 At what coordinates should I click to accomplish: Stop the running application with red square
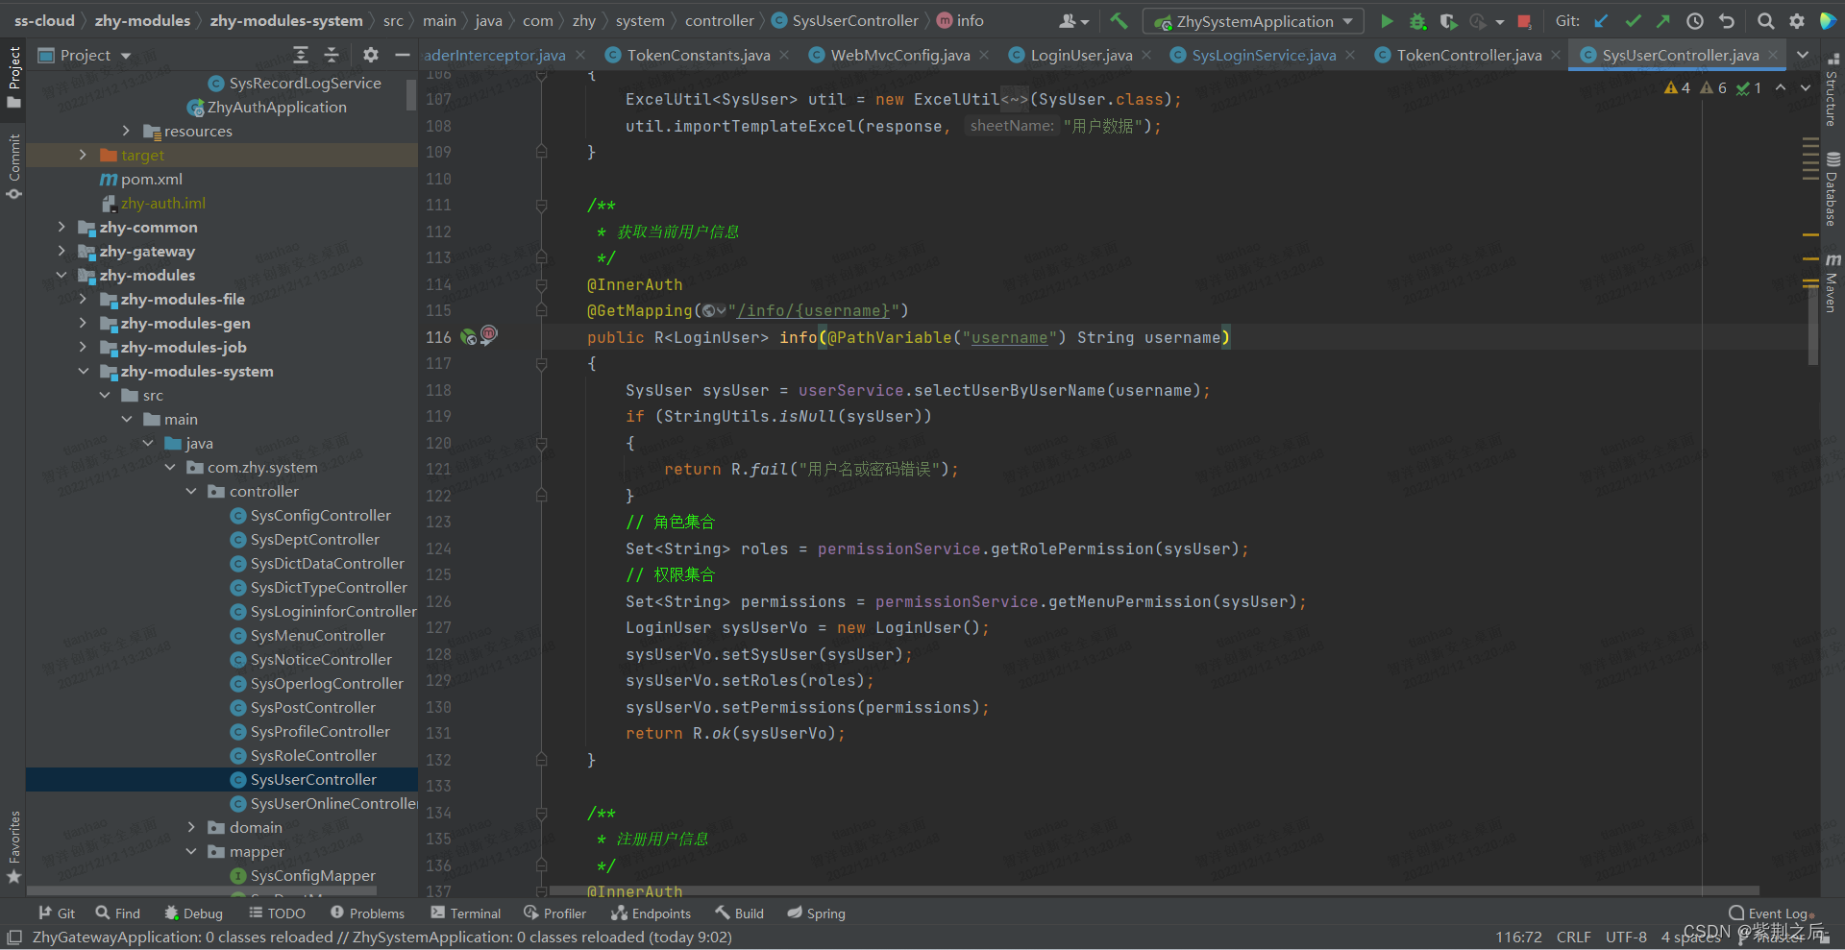(1524, 21)
